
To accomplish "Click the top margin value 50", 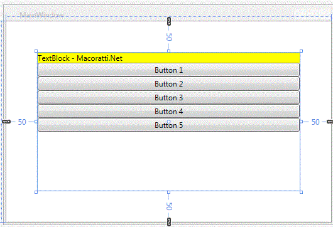I will tap(169, 37).
